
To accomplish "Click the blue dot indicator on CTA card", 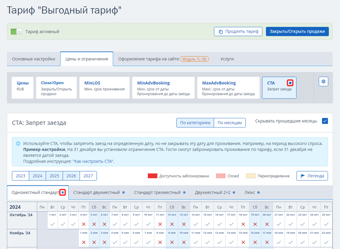I will tap(290, 83).
